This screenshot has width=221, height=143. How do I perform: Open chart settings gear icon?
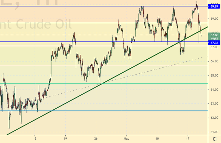(214, 139)
